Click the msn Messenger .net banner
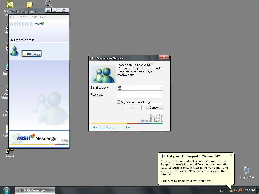 (39, 139)
